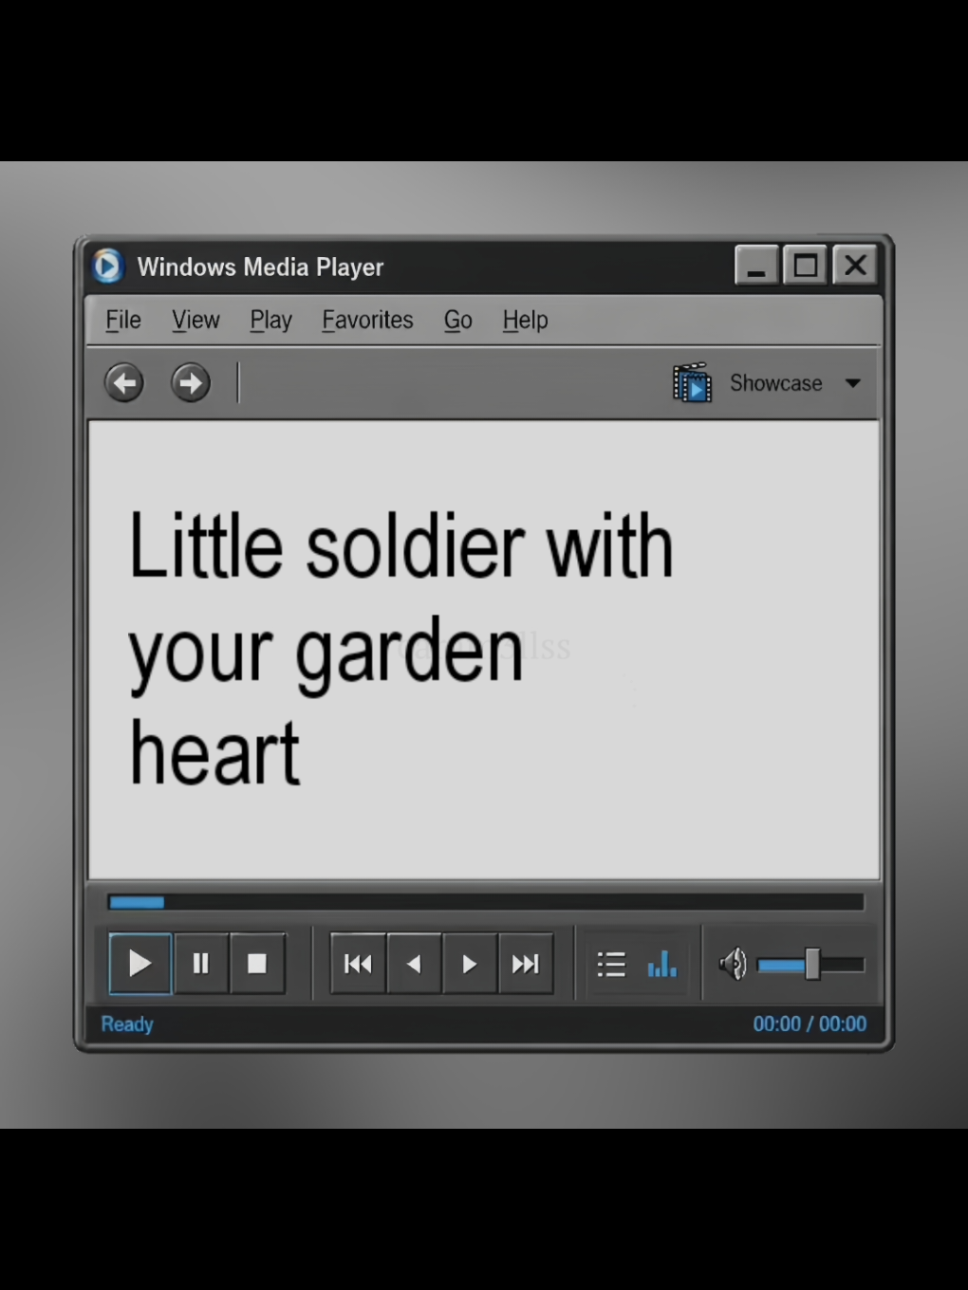
Task: Click the volume slider handle
Action: pos(812,964)
